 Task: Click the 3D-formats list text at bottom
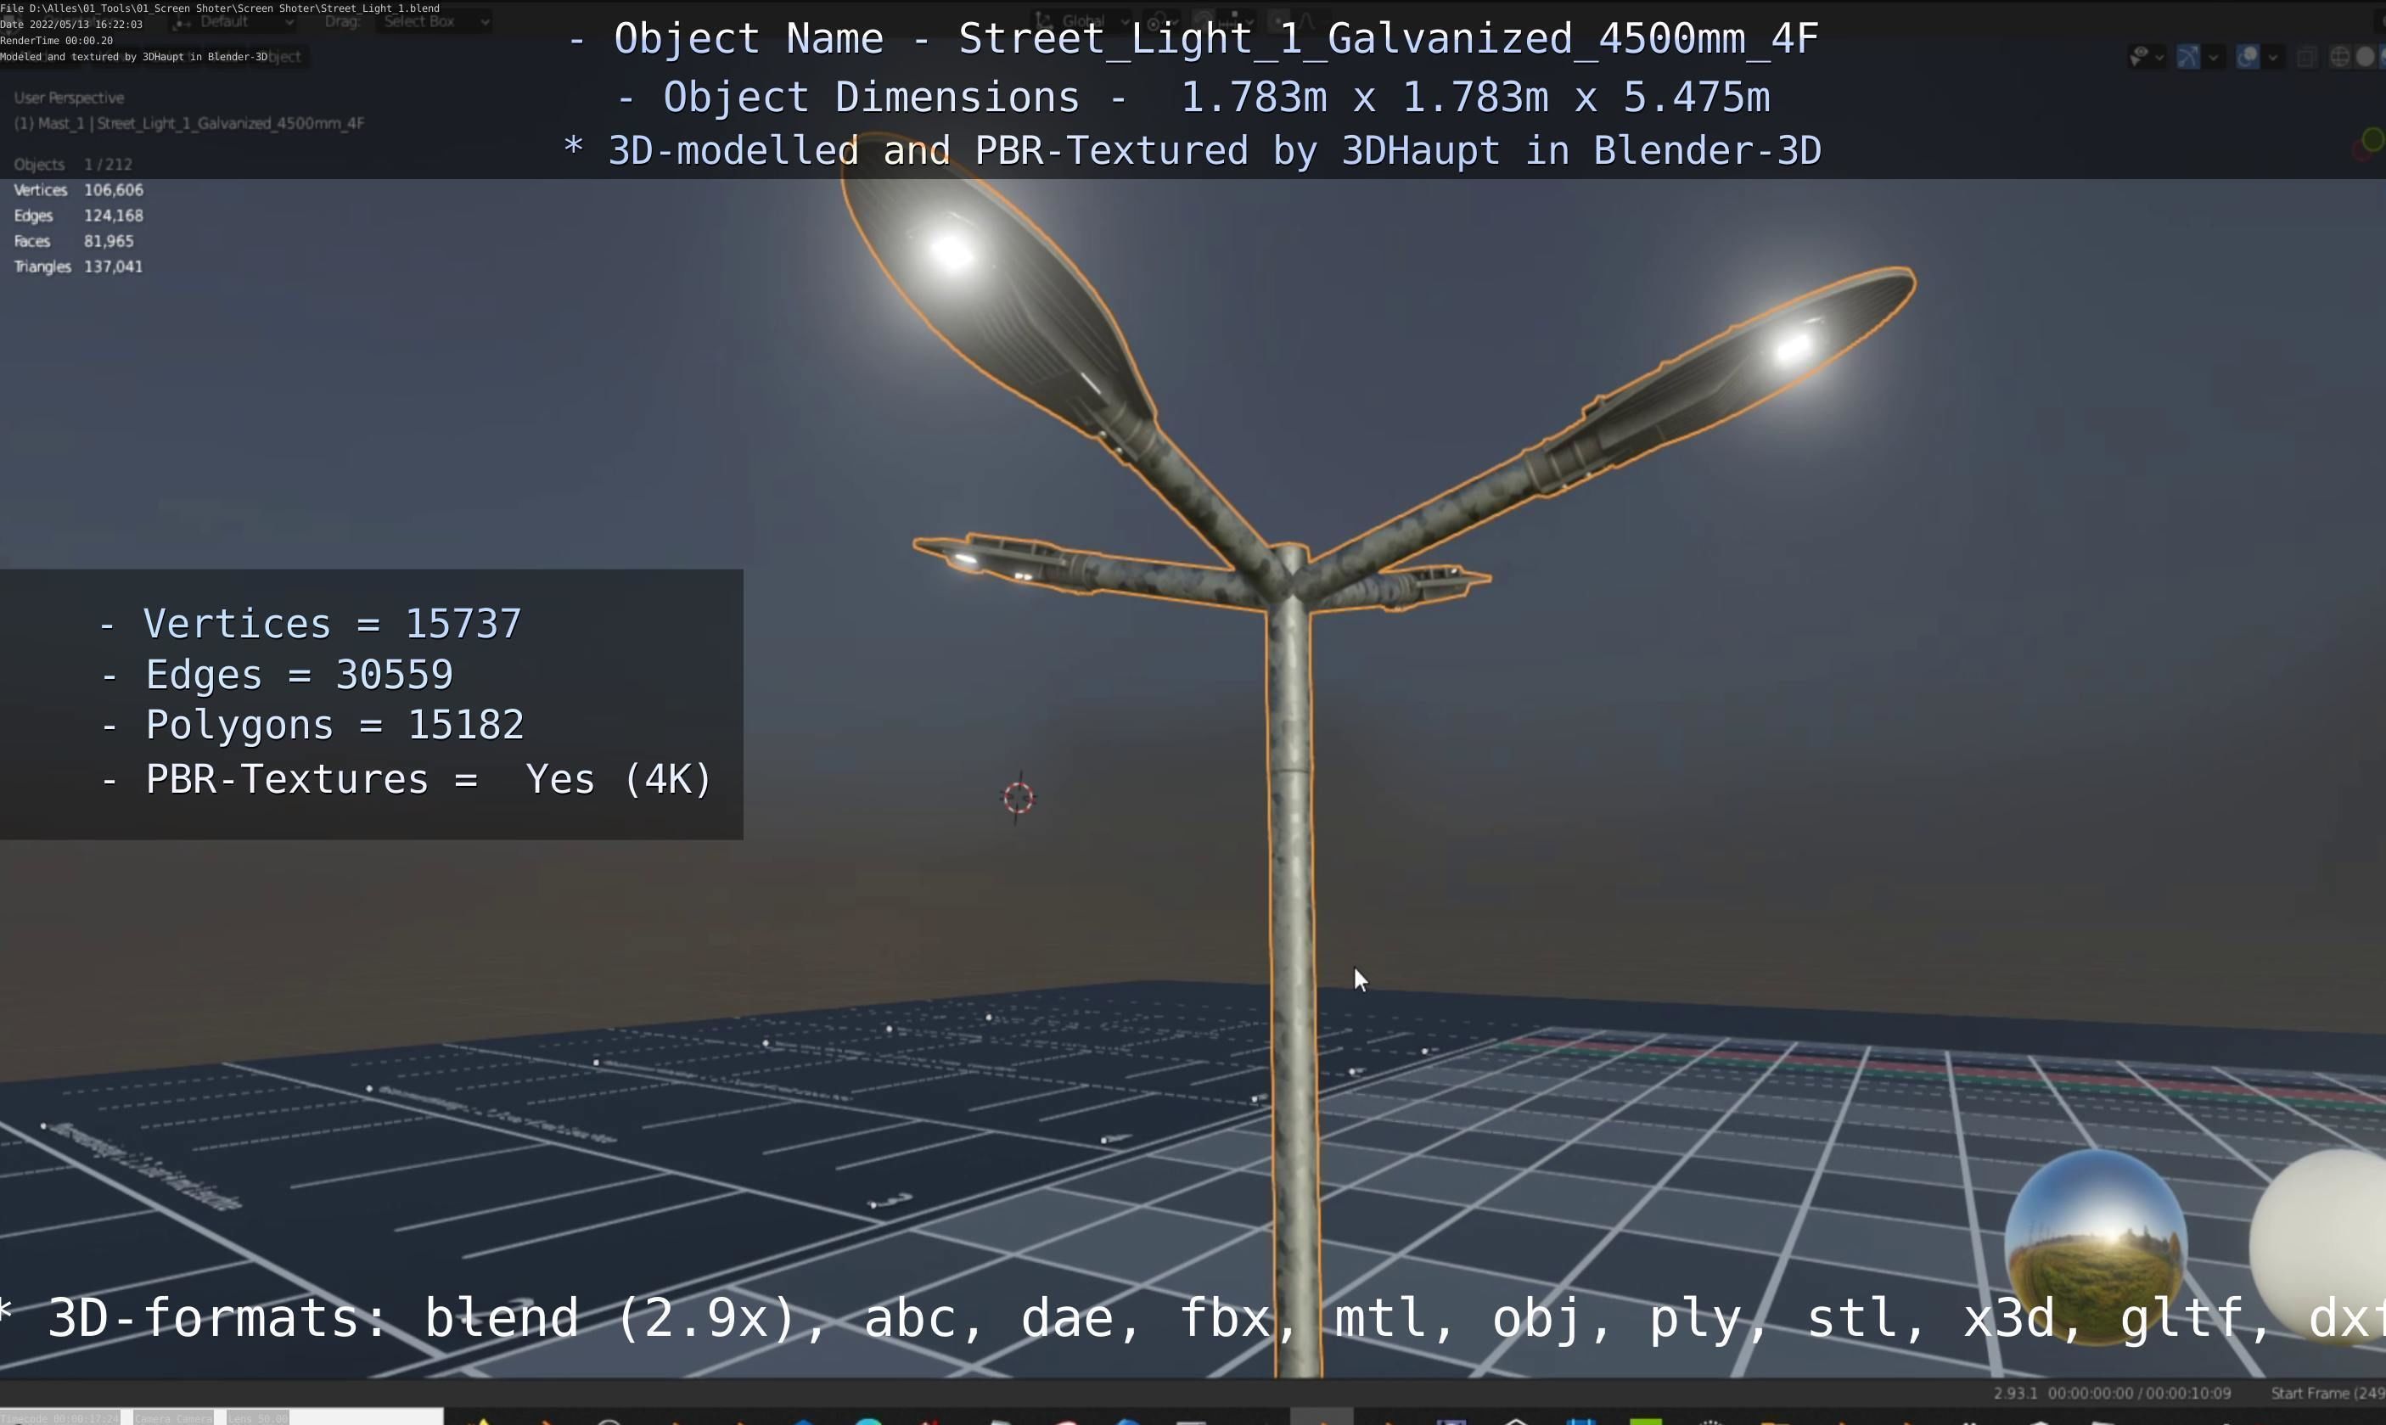click(1193, 1317)
